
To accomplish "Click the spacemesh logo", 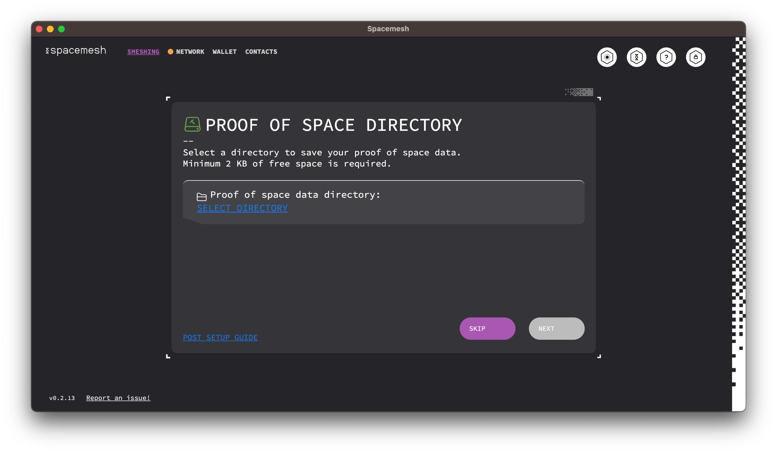I will (76, 50).
